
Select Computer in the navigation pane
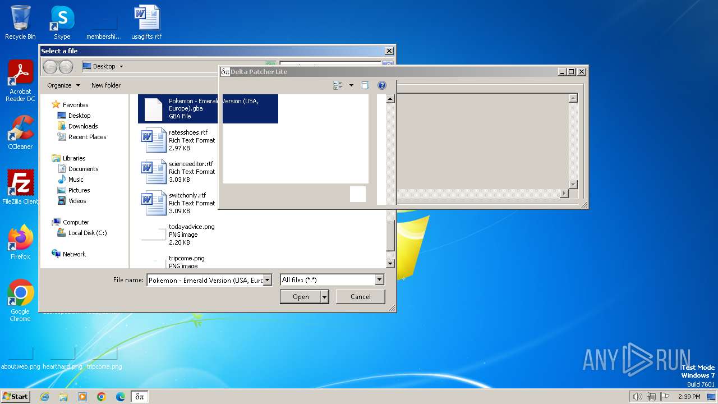(x=76, y=222)
